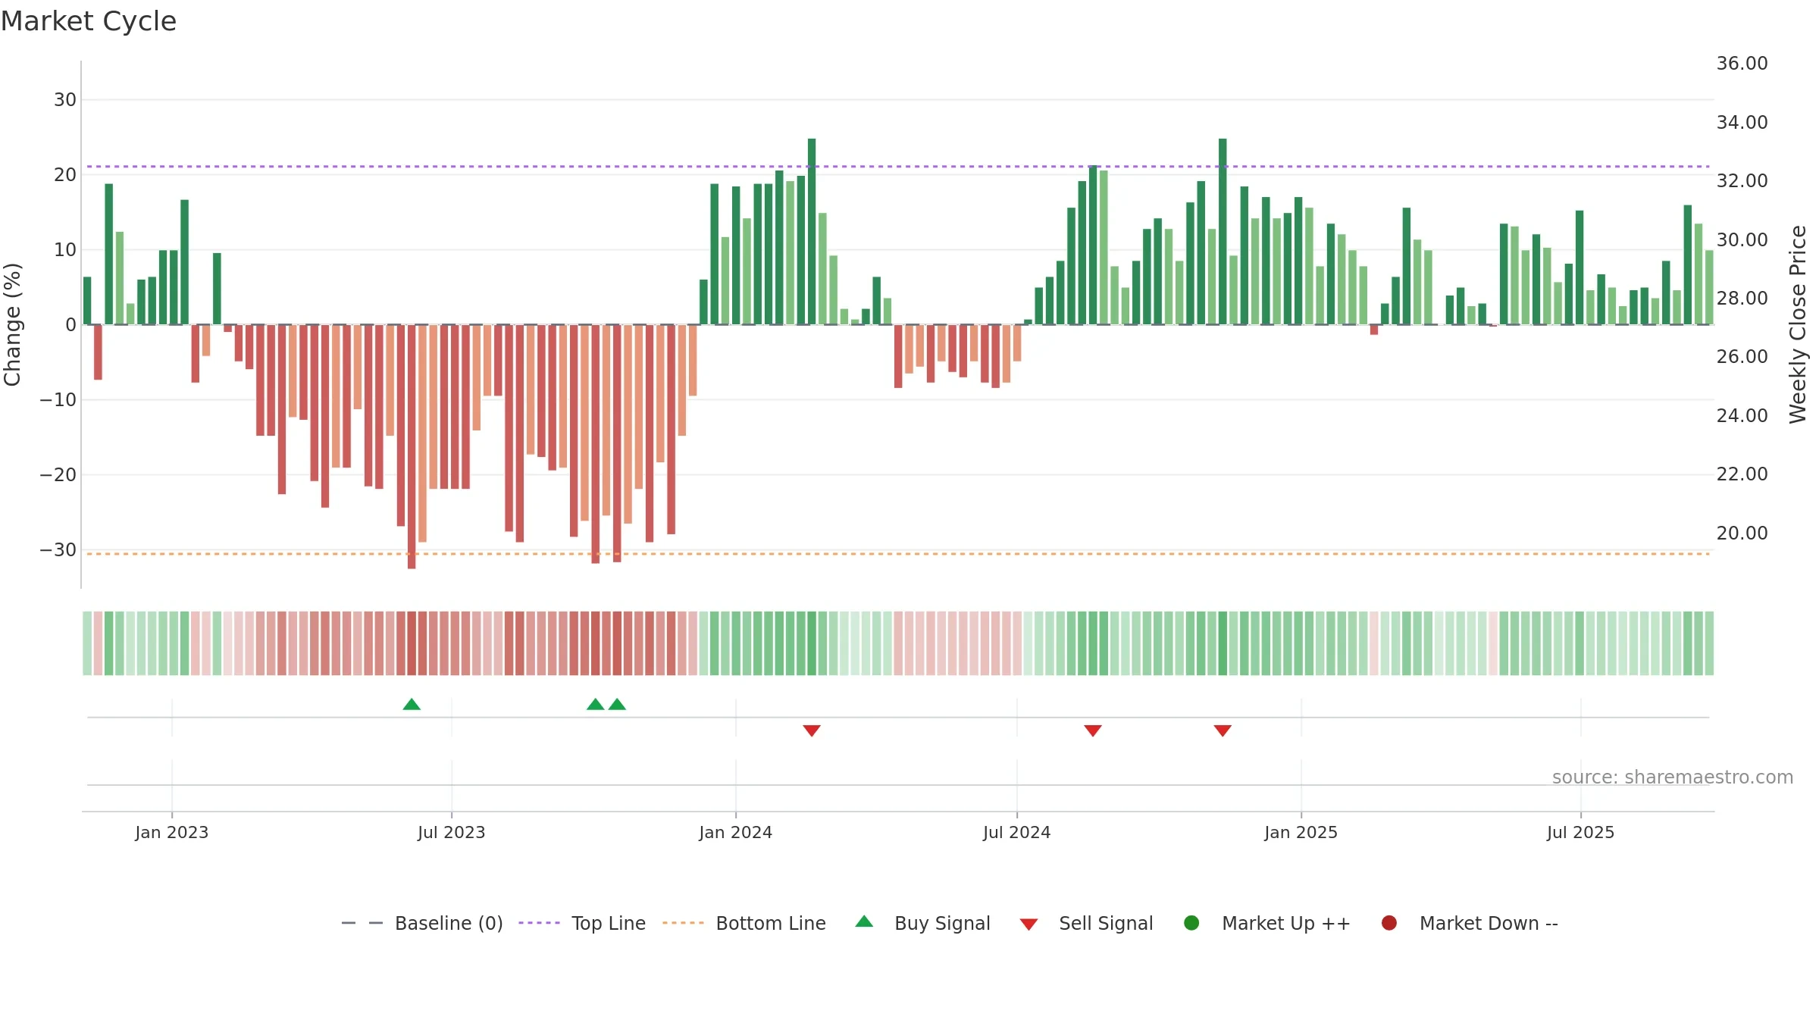This screenshot has width=1819, height=1023.
Task: Click the 36.00 price axis label
Action: pos(1742,64)
